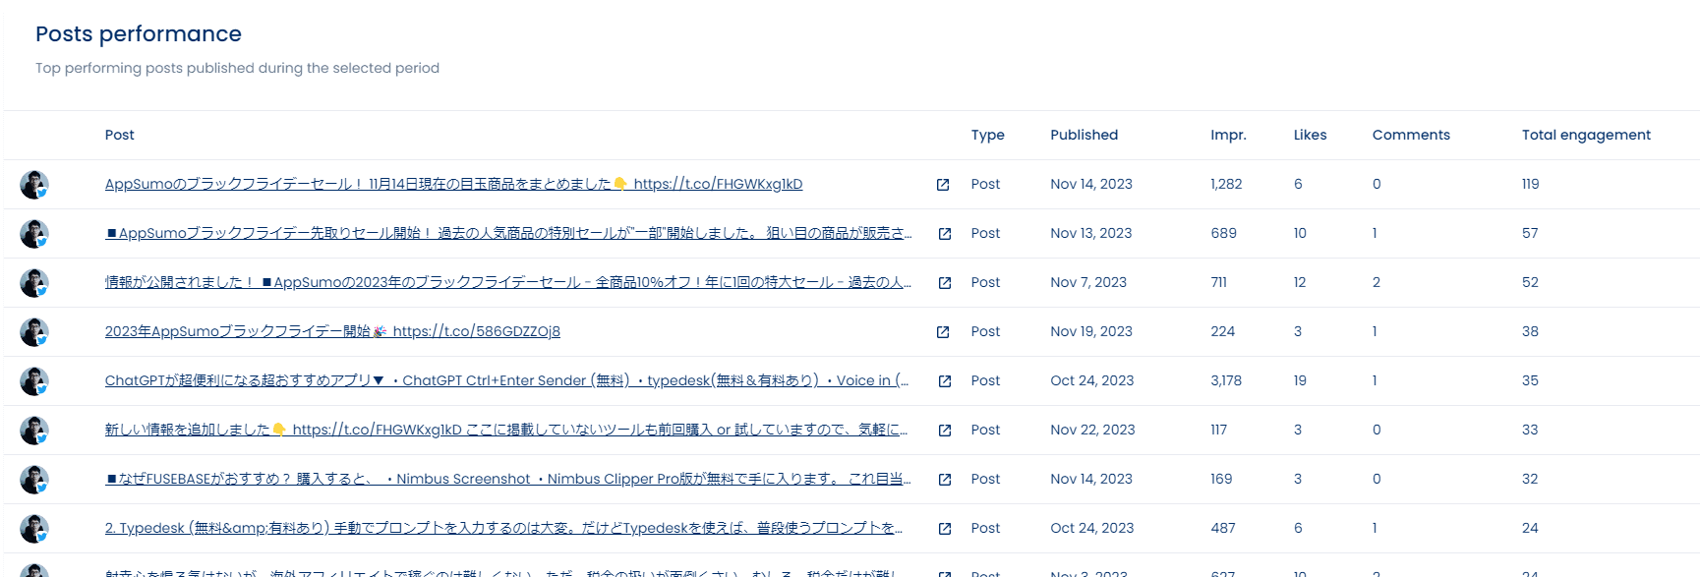Open external link icon for Typedesk post
The width and height of the screenshot is (1700, 577).
pyautogui.click(x=945, y=529)
